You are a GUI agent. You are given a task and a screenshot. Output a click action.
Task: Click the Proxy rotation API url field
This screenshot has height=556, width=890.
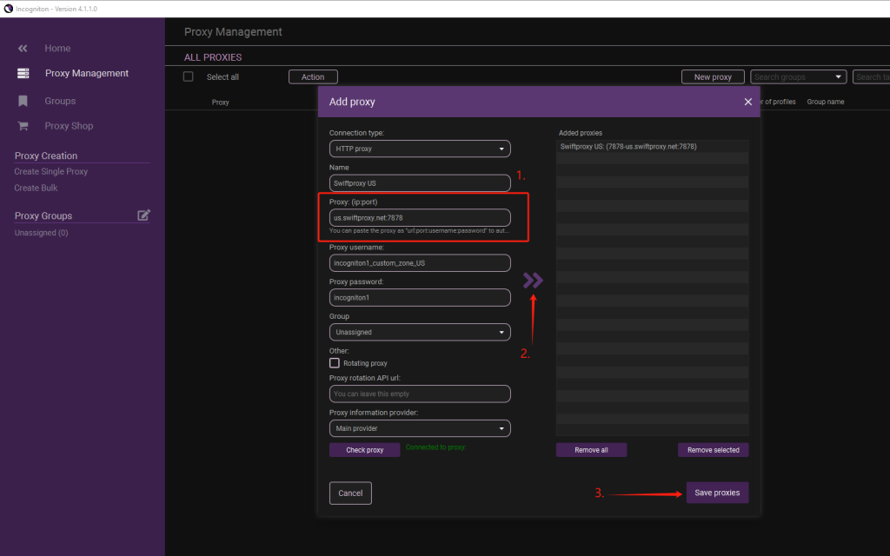(420, 394)
